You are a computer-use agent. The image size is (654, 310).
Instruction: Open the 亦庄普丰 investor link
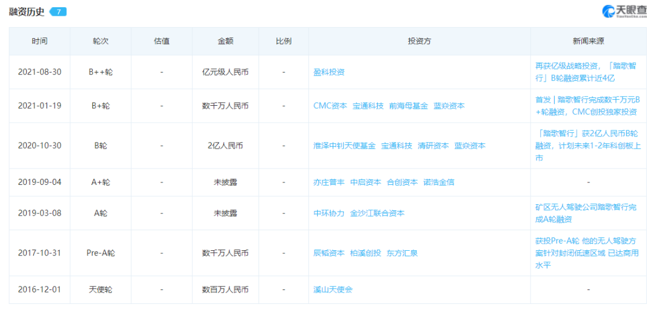tap(329, 182)
